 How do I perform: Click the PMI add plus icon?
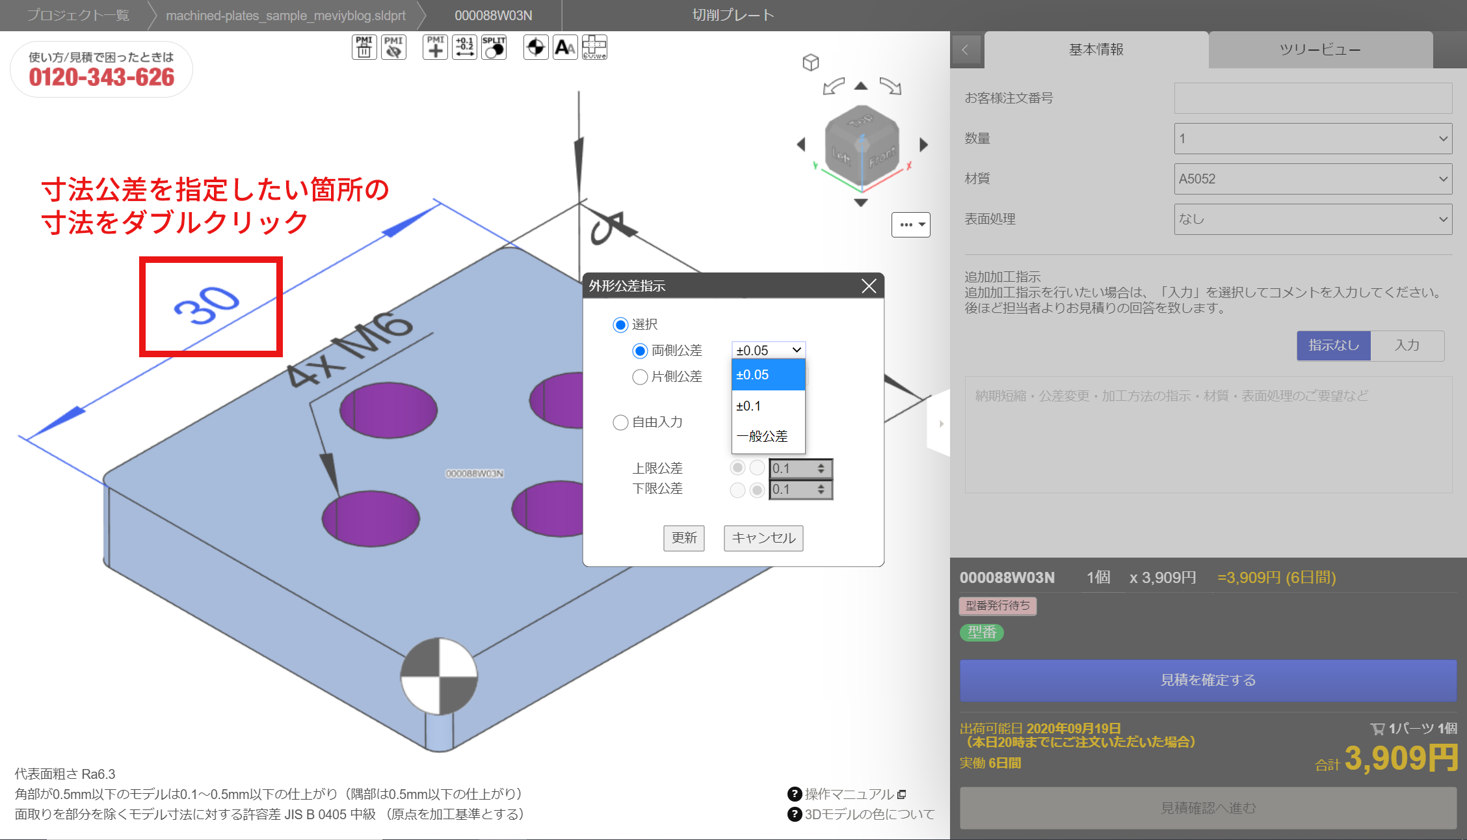coord(435,47)
